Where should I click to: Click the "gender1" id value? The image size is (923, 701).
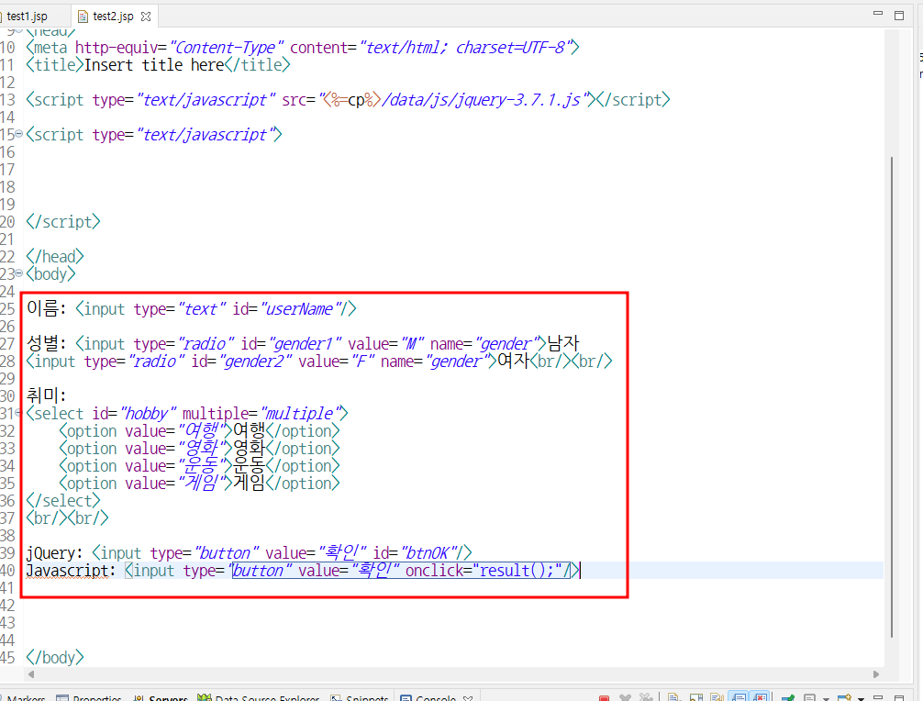coord(304,344)
